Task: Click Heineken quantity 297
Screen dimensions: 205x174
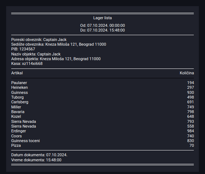Action: [x=191, y=87]
